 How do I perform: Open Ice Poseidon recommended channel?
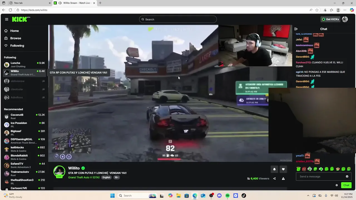[x=24, y=124]
